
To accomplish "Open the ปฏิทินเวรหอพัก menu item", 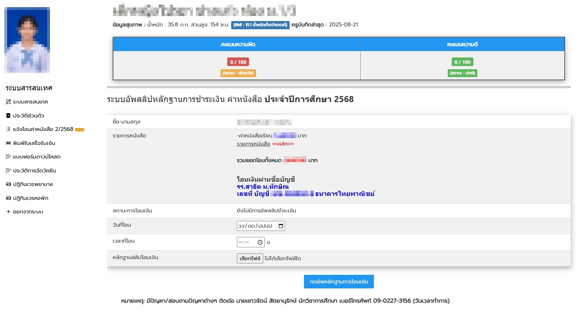I will pyautogui.click(x=30, y=198).
